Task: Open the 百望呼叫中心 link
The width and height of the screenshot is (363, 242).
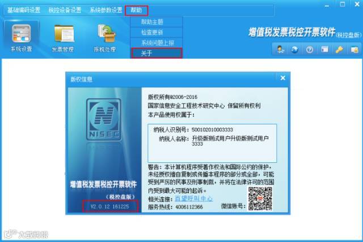Action: 194,198
